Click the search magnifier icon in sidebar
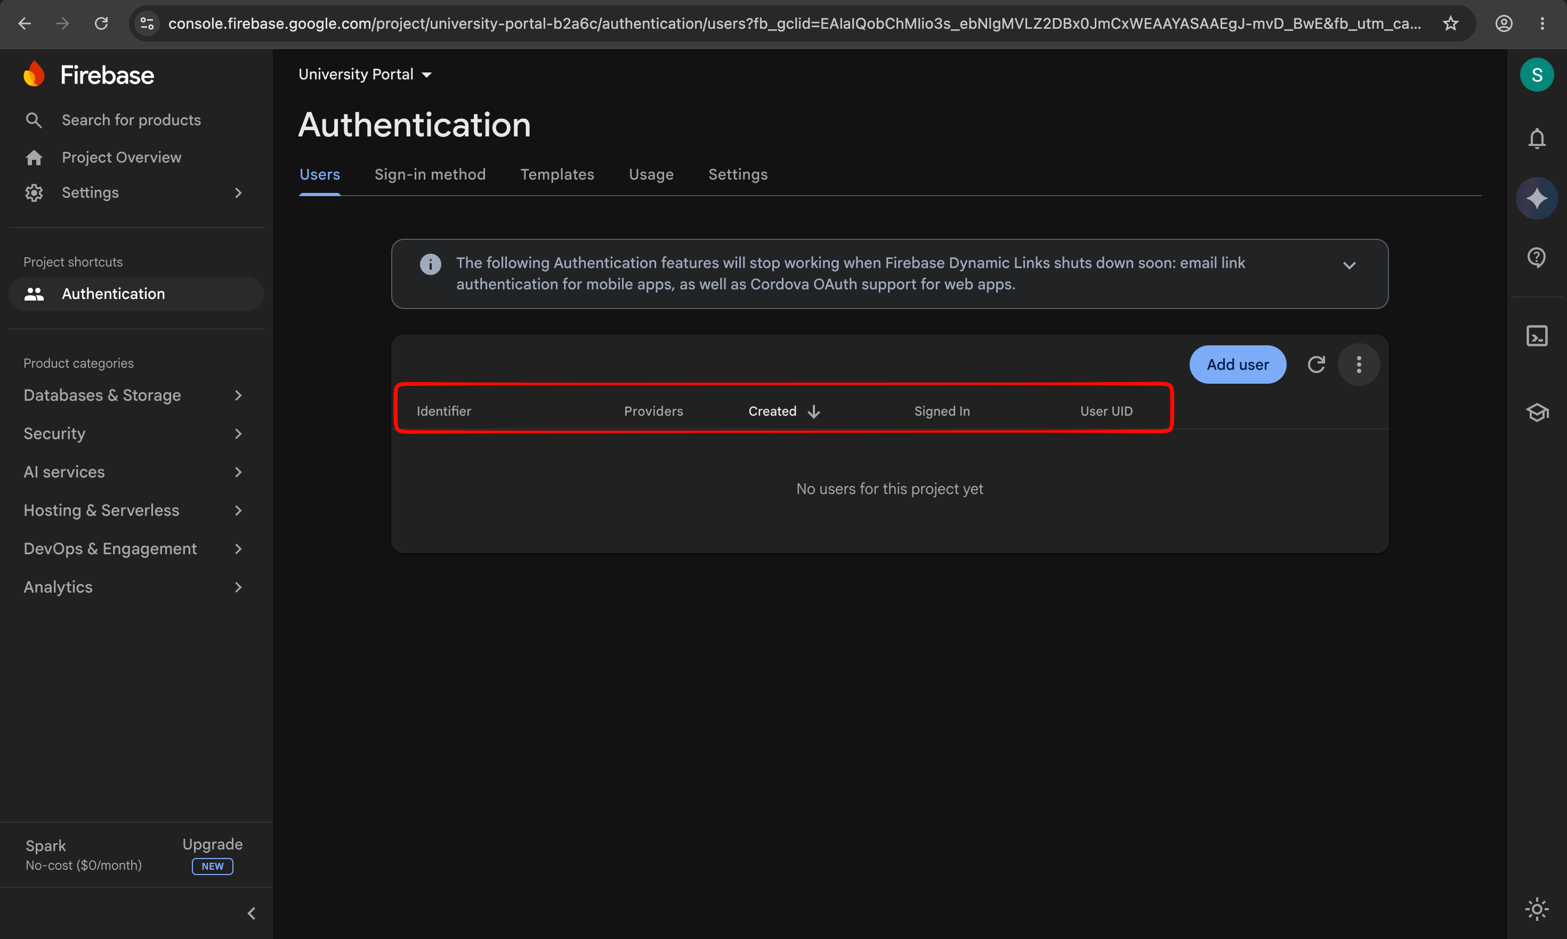This screenshot has height=939, width=1567. [x=34, y=120]
